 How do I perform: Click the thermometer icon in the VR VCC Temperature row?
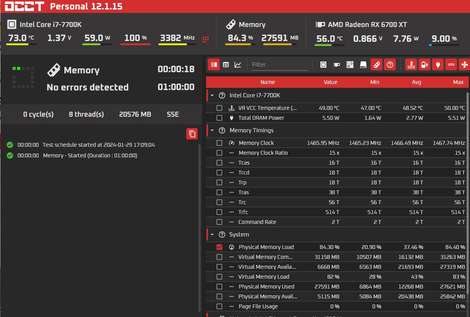(x=232, y=108)
